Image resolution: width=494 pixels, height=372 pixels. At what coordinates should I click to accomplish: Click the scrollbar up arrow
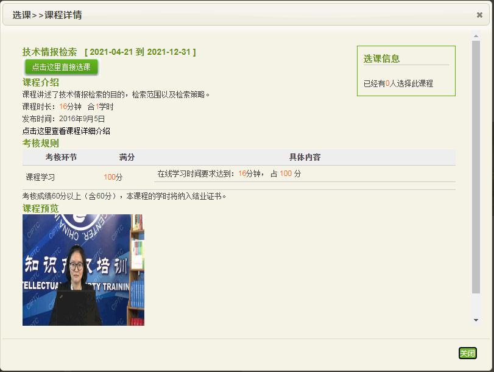tap(476, 36)
